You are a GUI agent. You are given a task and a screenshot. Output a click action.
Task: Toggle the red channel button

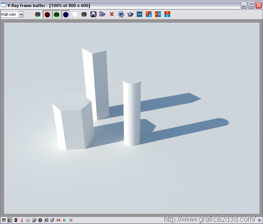[x=47, y=14]
